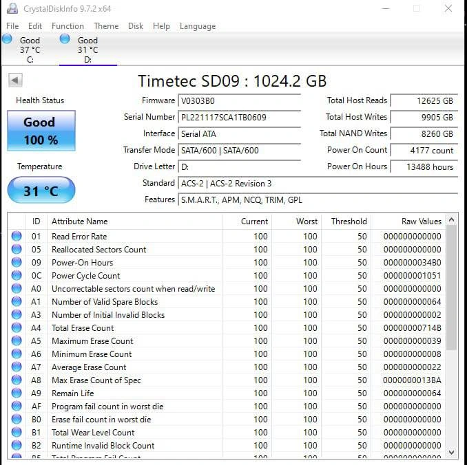Click the Total Host Writes value 9905 GB
Viewport: 467px width, 465px height.
pyautogui.click(x=424, y=117)
